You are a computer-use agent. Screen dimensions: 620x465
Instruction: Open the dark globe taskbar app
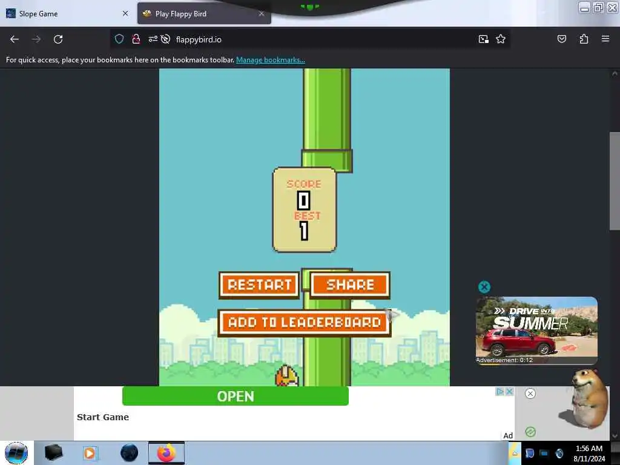(130, 453)
